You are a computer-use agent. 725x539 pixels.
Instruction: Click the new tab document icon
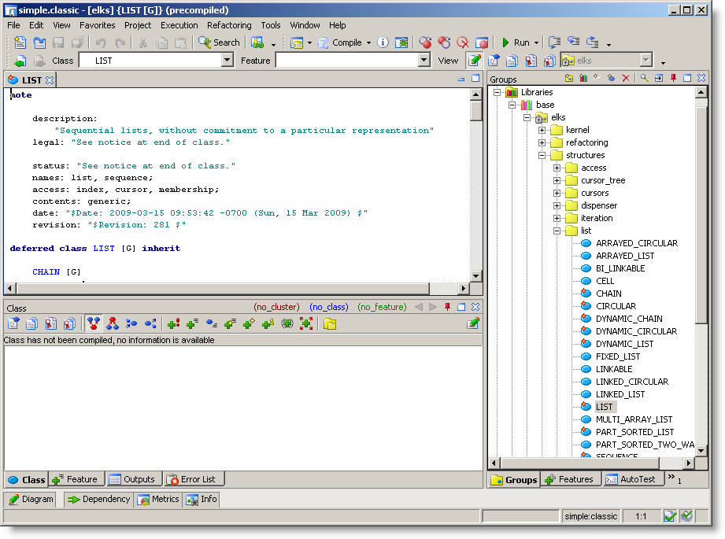click(x=21, y=42)
